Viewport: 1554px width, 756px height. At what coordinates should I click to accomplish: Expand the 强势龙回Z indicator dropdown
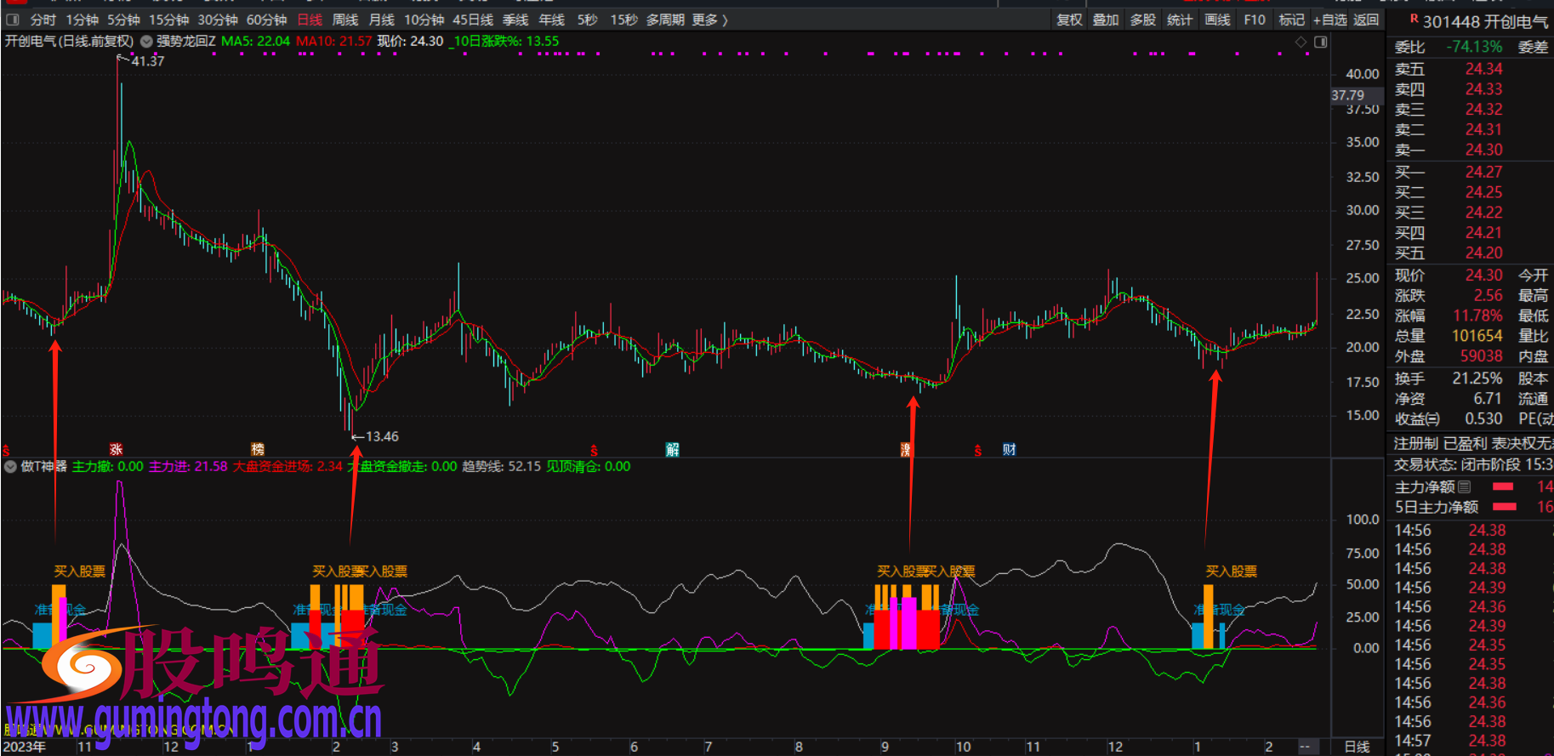(147, 42)
